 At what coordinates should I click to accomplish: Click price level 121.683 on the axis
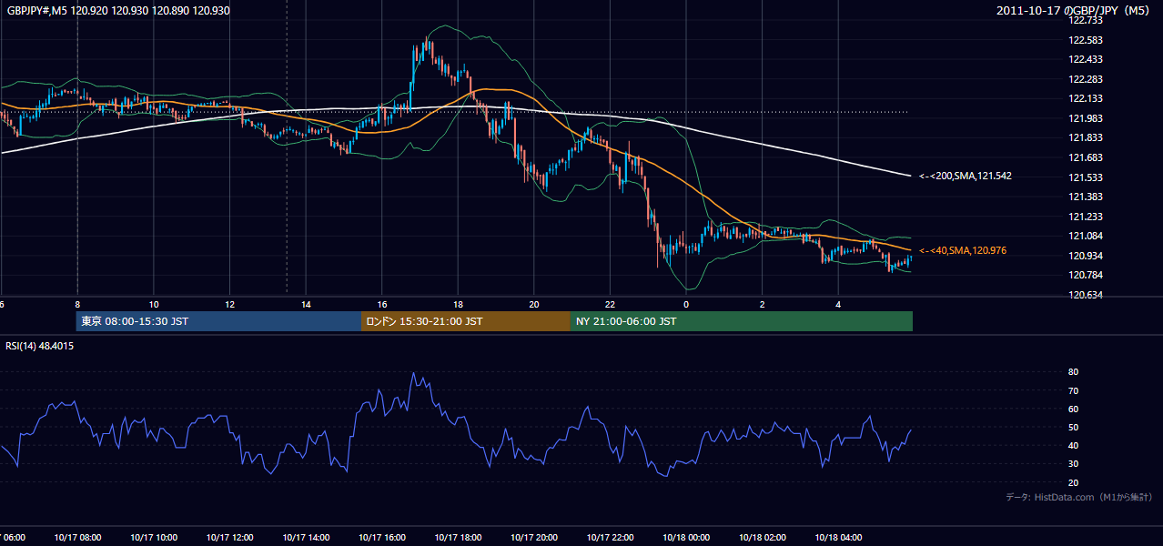tap(1086, 157)
